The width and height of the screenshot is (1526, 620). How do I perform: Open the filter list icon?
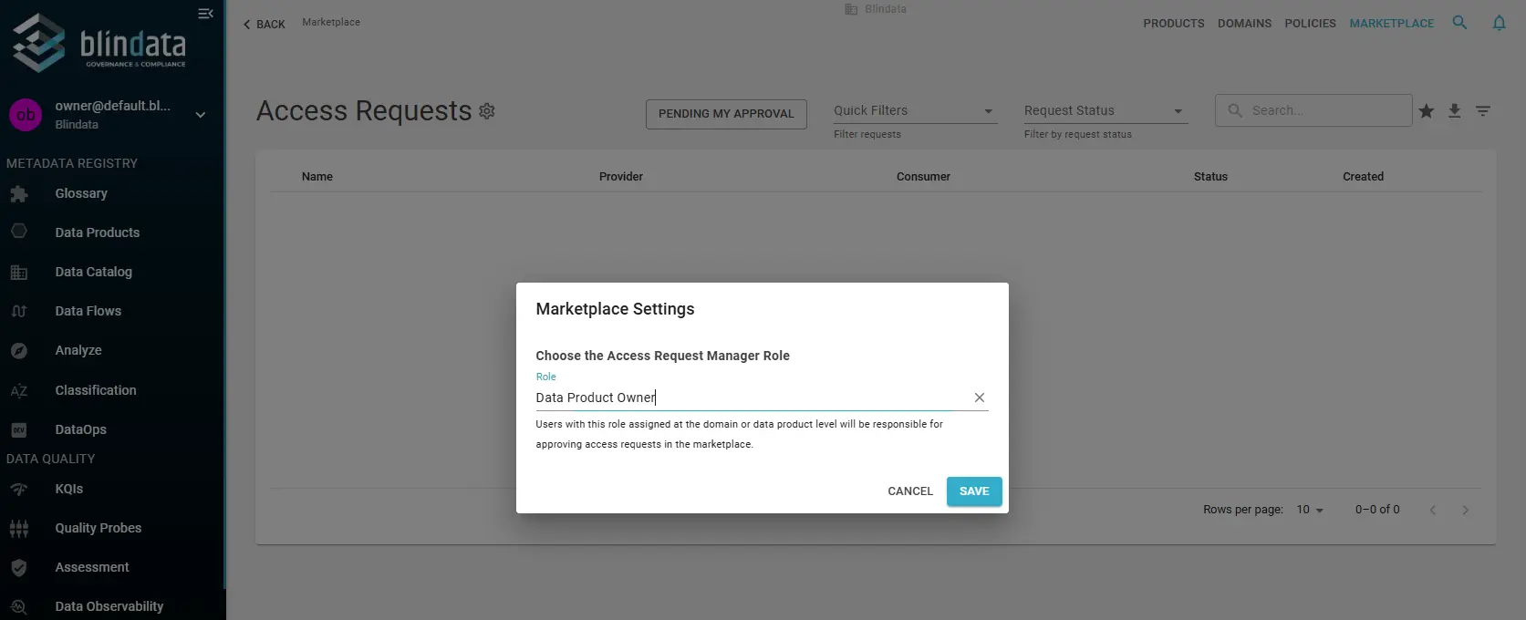pyautogui.click(x=1483, y=111)
